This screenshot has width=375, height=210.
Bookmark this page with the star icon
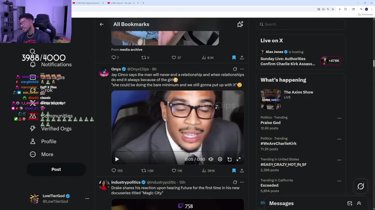click(x=333, y=9)
